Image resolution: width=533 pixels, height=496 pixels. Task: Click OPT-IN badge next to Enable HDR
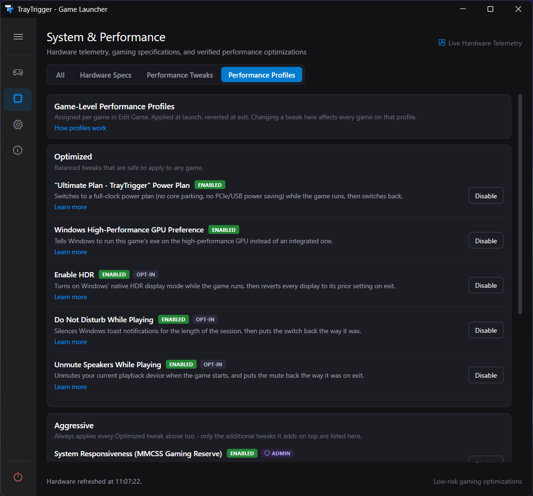point(146,275)
